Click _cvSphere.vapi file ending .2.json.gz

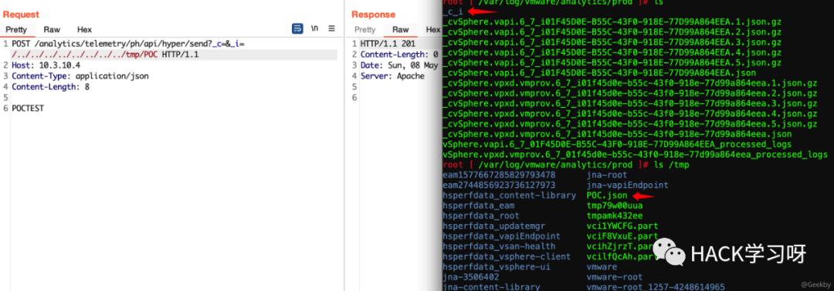click(612, 32)
